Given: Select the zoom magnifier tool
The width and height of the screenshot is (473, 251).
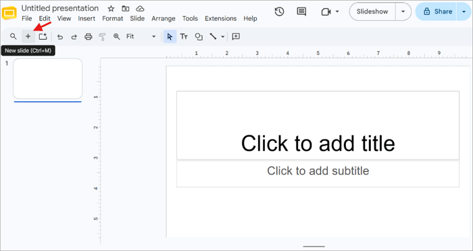Looking at the screenshot, I should pos(116,37).
